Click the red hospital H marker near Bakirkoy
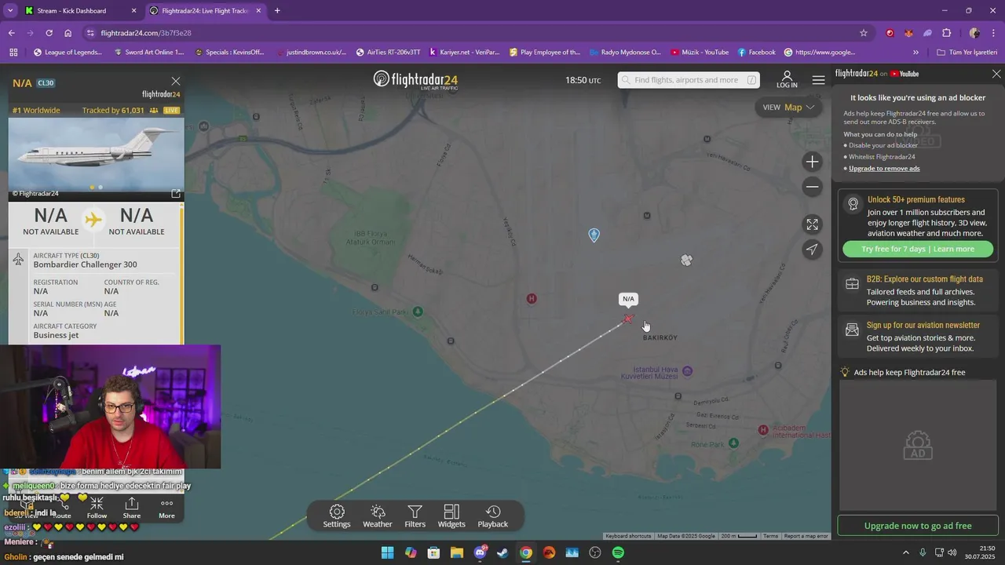The image size is (1005, 565). 532,298
